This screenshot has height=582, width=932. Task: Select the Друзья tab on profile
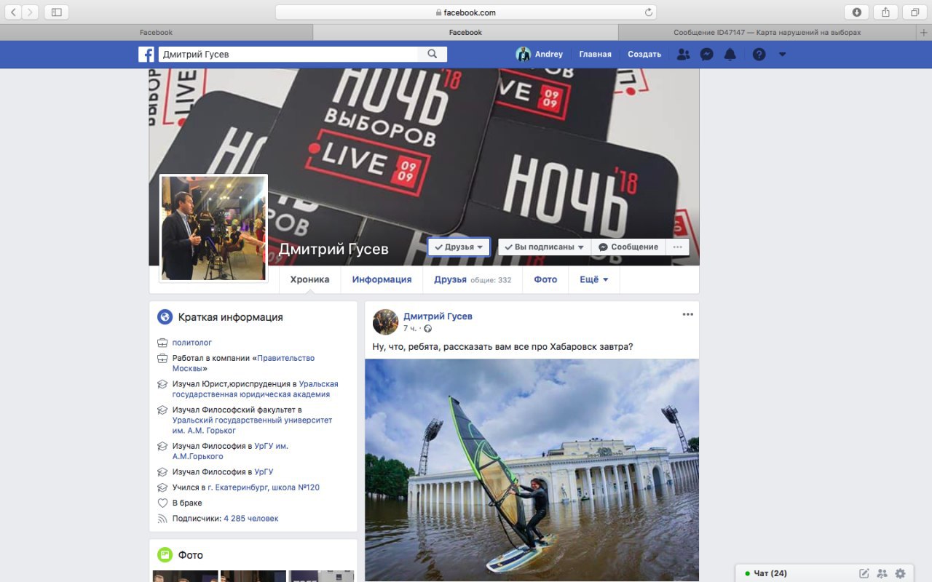click(473, 279)
